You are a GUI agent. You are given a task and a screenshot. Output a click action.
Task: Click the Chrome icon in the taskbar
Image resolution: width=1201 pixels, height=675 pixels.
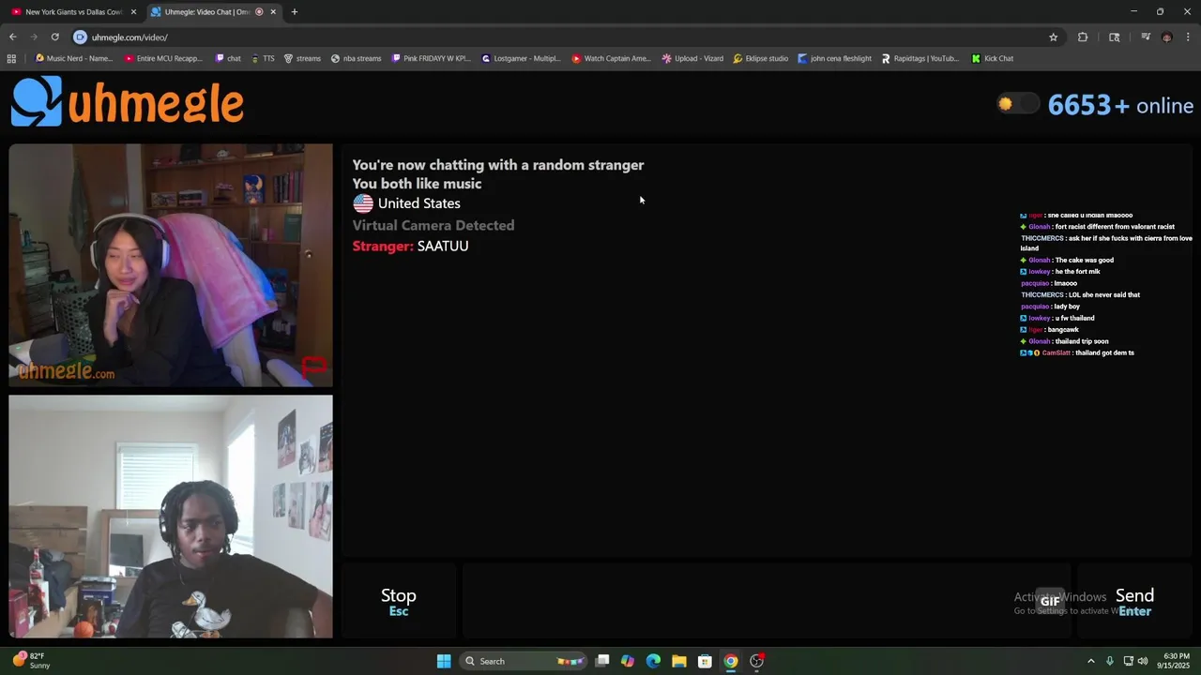pyautogui.click(x=731, y=661)
